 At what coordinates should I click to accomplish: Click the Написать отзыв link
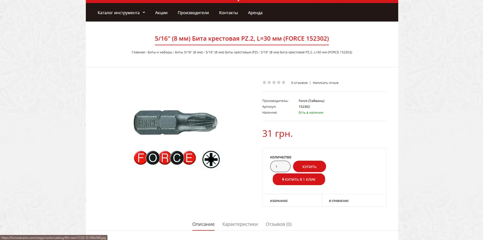(326, 83)
